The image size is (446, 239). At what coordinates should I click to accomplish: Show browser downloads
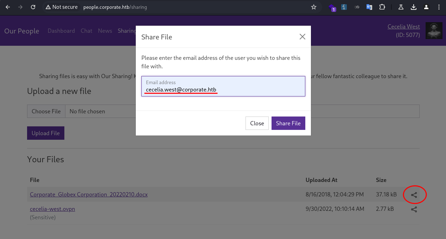[x=414, y=7]
